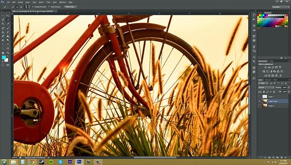Open the Window menu
This screenshot has width=291, height=165.
pyautogui.click(x=63, y=2)
